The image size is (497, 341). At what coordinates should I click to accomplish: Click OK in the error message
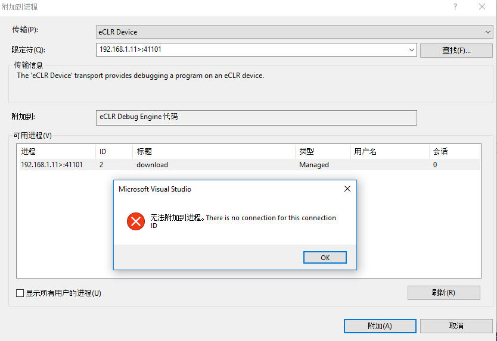click(325, 258)
